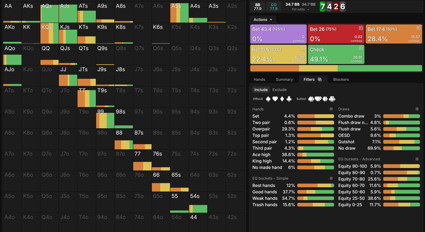
Task: Select the offsuit spade filter icon
Action: (268, 99)
